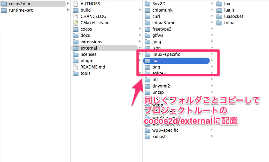Select the tinyxml2 folder name
269x162 pixels.
click(x=161, y=86)
